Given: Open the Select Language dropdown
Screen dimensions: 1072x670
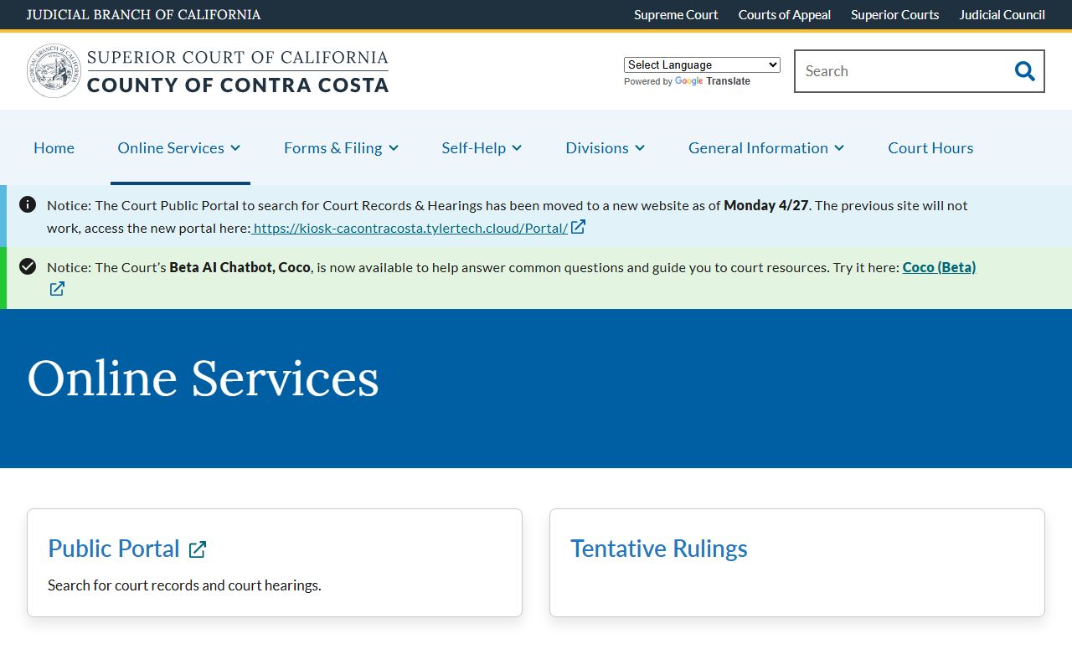Looking at the screenshot, I should click(702, 64).
